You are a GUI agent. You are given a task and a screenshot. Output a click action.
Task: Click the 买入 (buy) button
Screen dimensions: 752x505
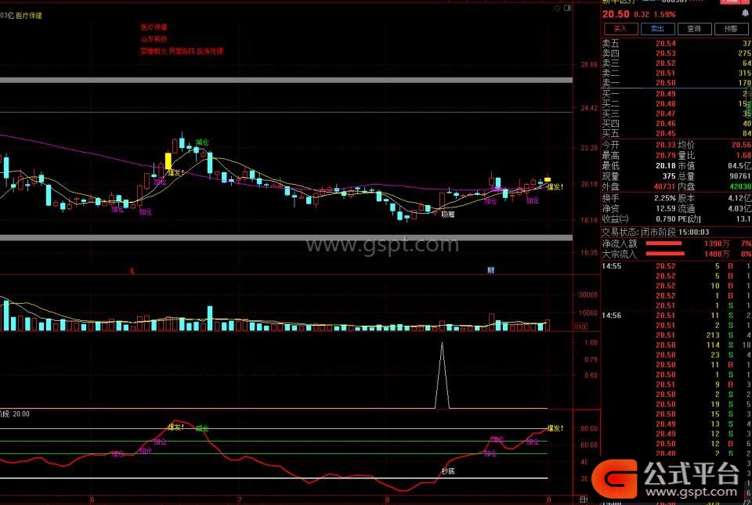(x=620, y=29)
